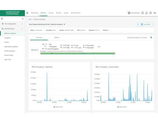The width and height of the screenshot is (158, 119).
Task: Go to previous time range arrow
Action: pyautogui.click(x=138, y=24)
